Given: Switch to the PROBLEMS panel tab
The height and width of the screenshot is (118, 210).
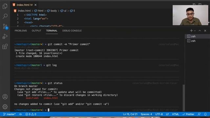Looking at the screenshot, I should pos(21,30).
